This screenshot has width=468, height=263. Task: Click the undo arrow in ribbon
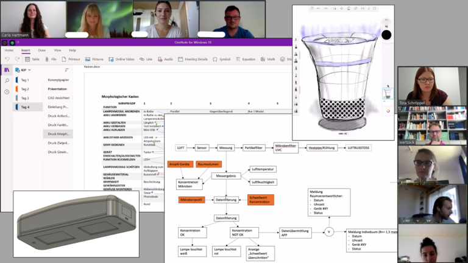(x=7, y=59)
